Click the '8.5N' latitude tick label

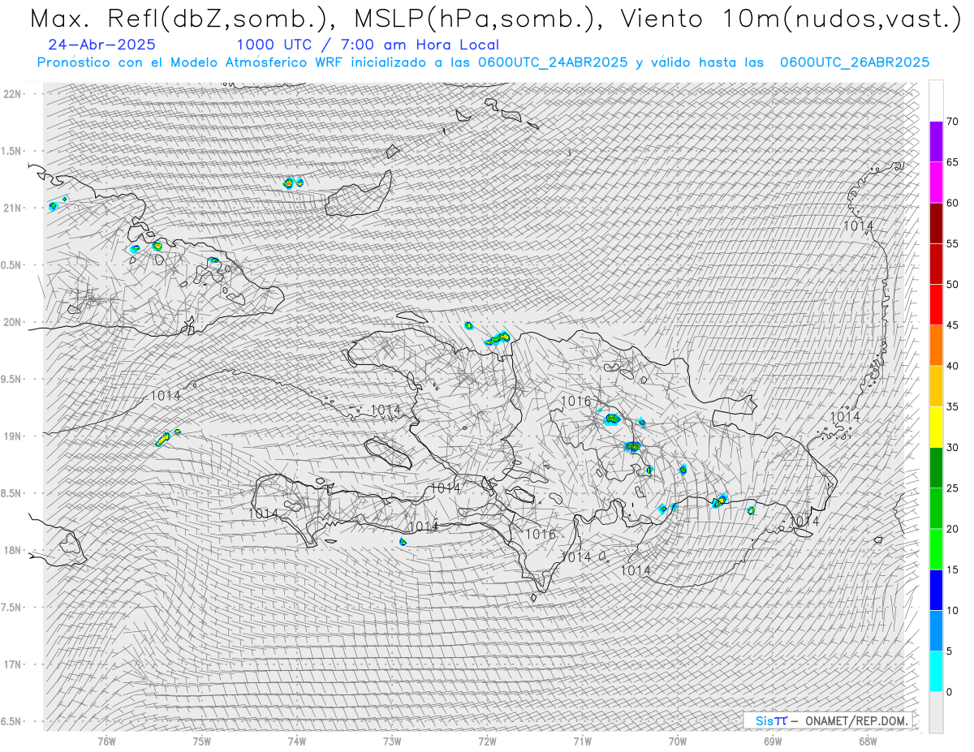tap(11, 493)
